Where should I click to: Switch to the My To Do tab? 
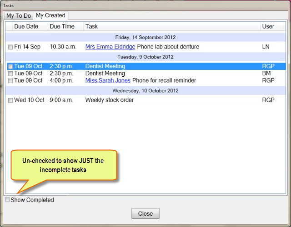pos(18,15)
